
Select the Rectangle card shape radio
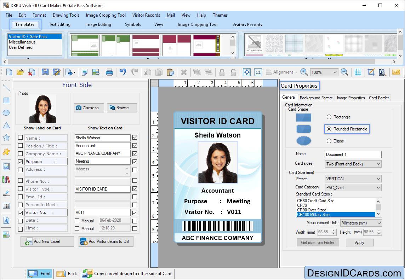(329, 117)
